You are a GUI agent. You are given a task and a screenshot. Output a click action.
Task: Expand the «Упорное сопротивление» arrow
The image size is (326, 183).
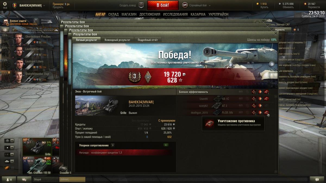113,145
